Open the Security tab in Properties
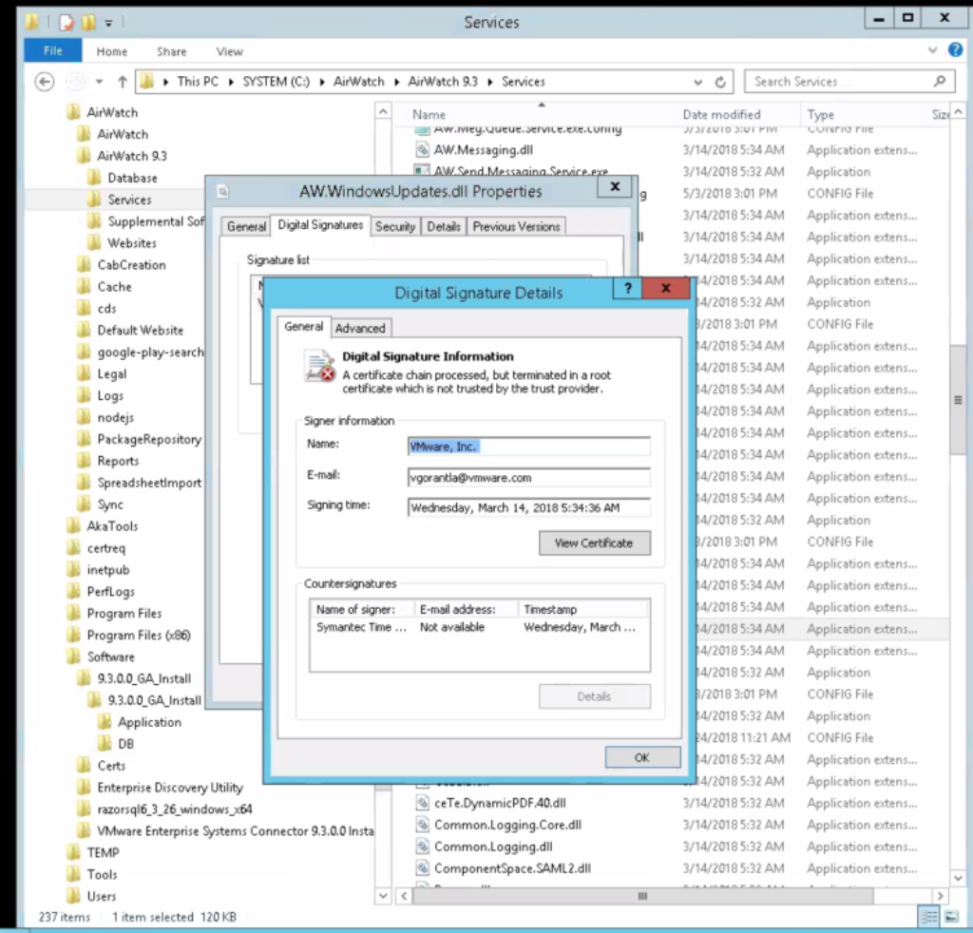Screen dimensions: 973x933 click(394, 226)
